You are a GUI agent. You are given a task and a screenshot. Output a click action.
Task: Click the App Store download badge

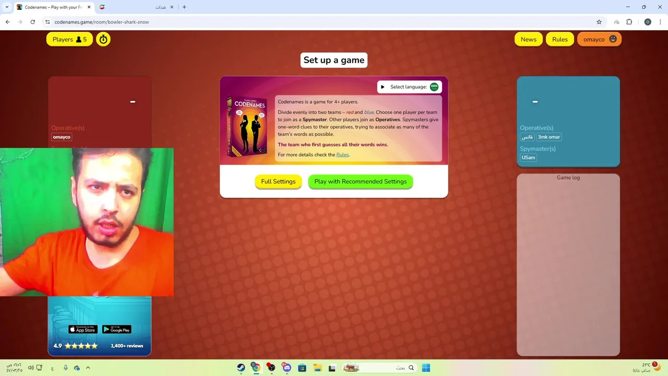[x=83, y=330]
